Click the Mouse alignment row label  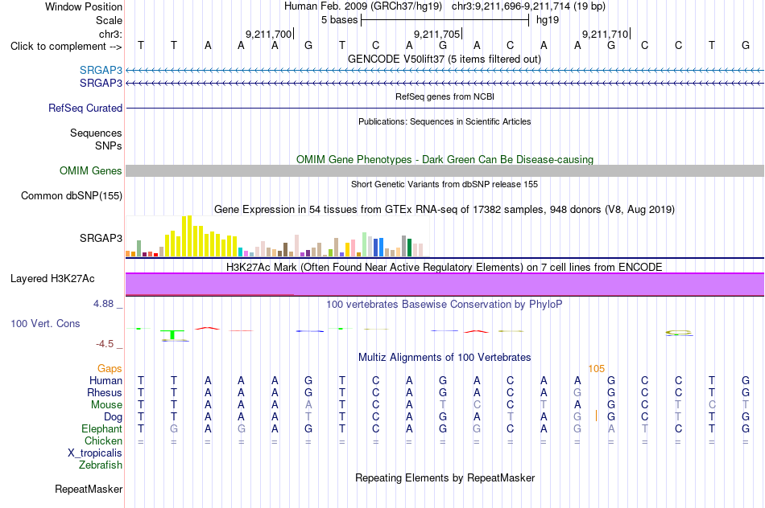click(106, 405)
